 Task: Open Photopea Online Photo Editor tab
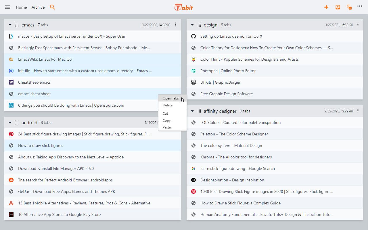(x=228, y=71)
